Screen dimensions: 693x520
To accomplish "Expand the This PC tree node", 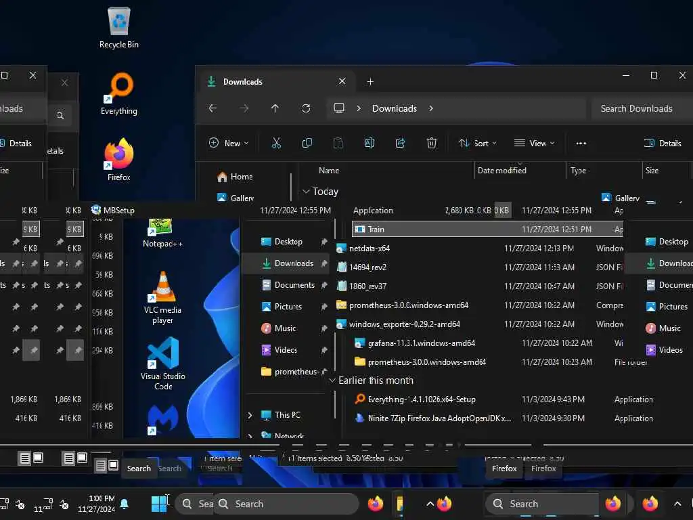I will (x=250, y=415).
